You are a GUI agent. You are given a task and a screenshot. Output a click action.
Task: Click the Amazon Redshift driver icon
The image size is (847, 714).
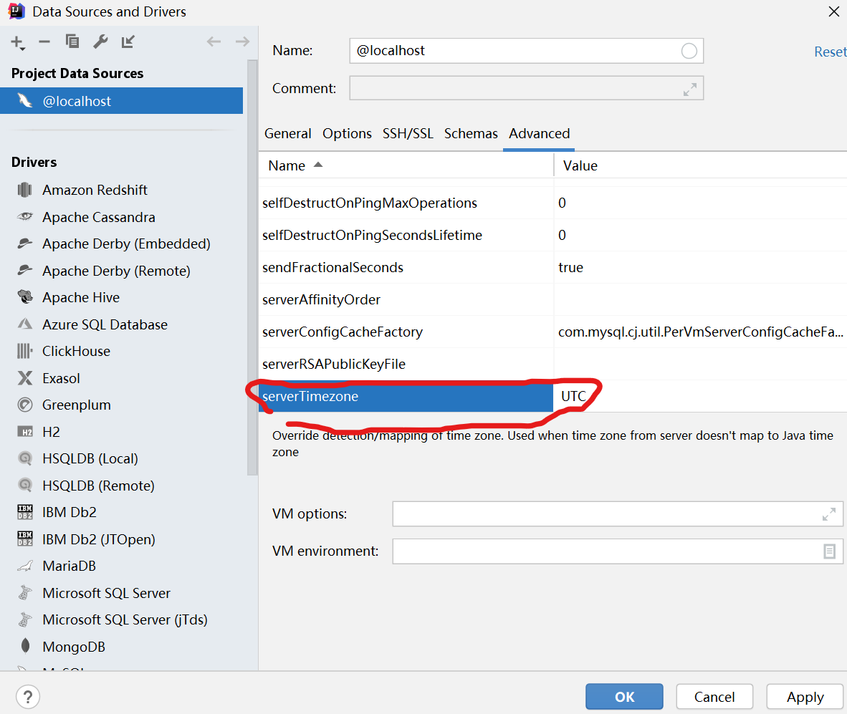25,190
